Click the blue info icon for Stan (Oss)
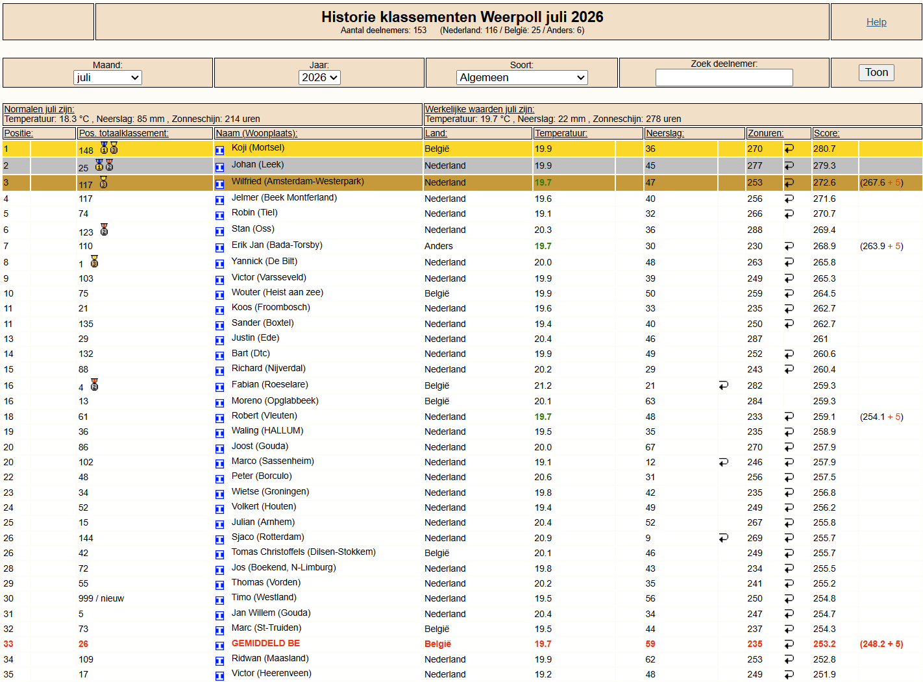This screenshot has width=923, height=682. (x=219, y=231)
